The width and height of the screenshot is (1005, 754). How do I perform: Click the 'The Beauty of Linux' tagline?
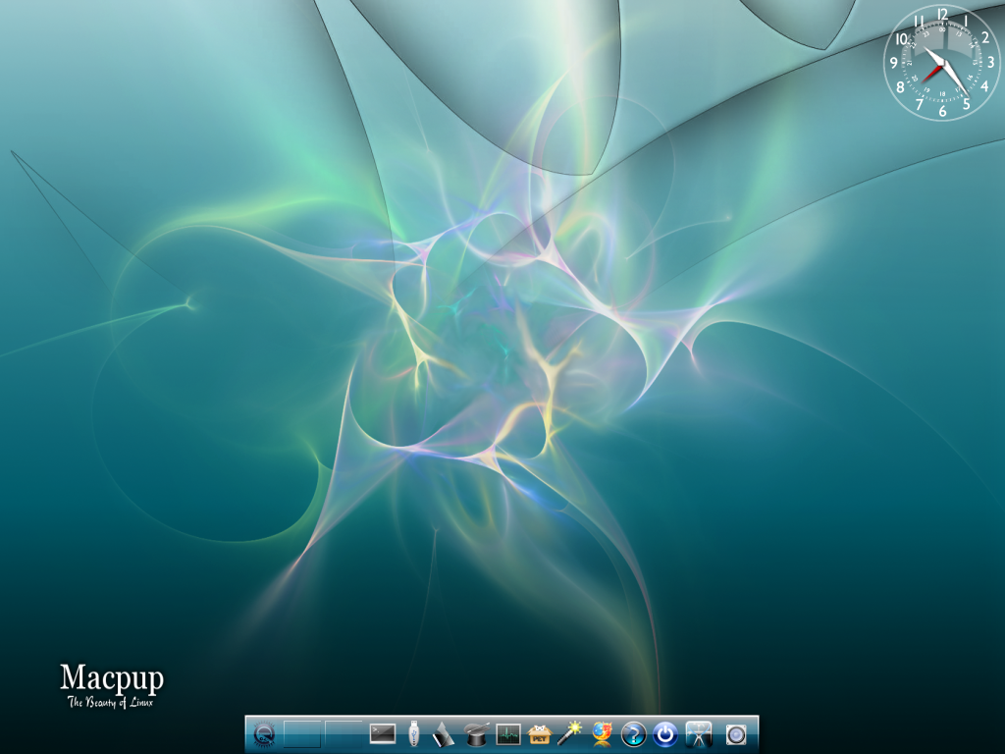coord(111,702)
